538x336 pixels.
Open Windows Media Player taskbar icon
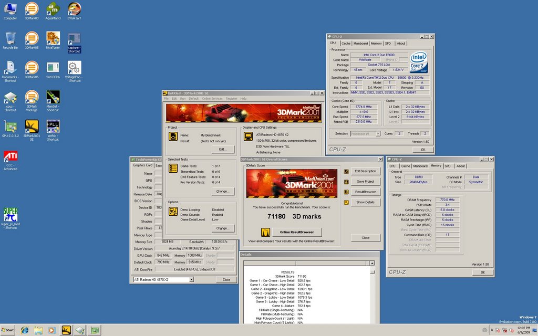click(x=52, y=330)
